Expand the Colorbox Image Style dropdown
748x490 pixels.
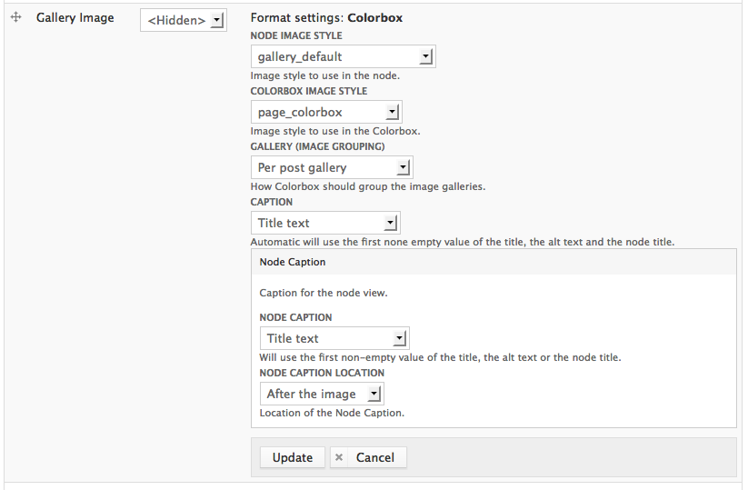pyautogui.click(x=325, y=112)
